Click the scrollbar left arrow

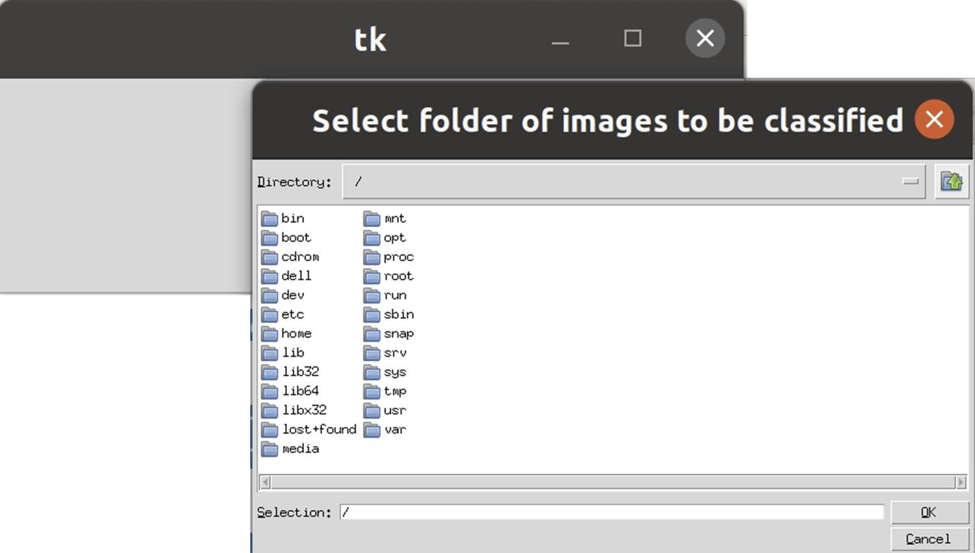tap(265, 482)
